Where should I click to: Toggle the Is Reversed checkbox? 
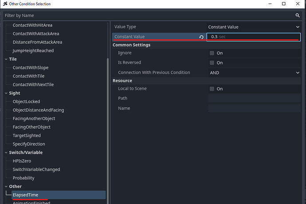click(x=212, y=63)
